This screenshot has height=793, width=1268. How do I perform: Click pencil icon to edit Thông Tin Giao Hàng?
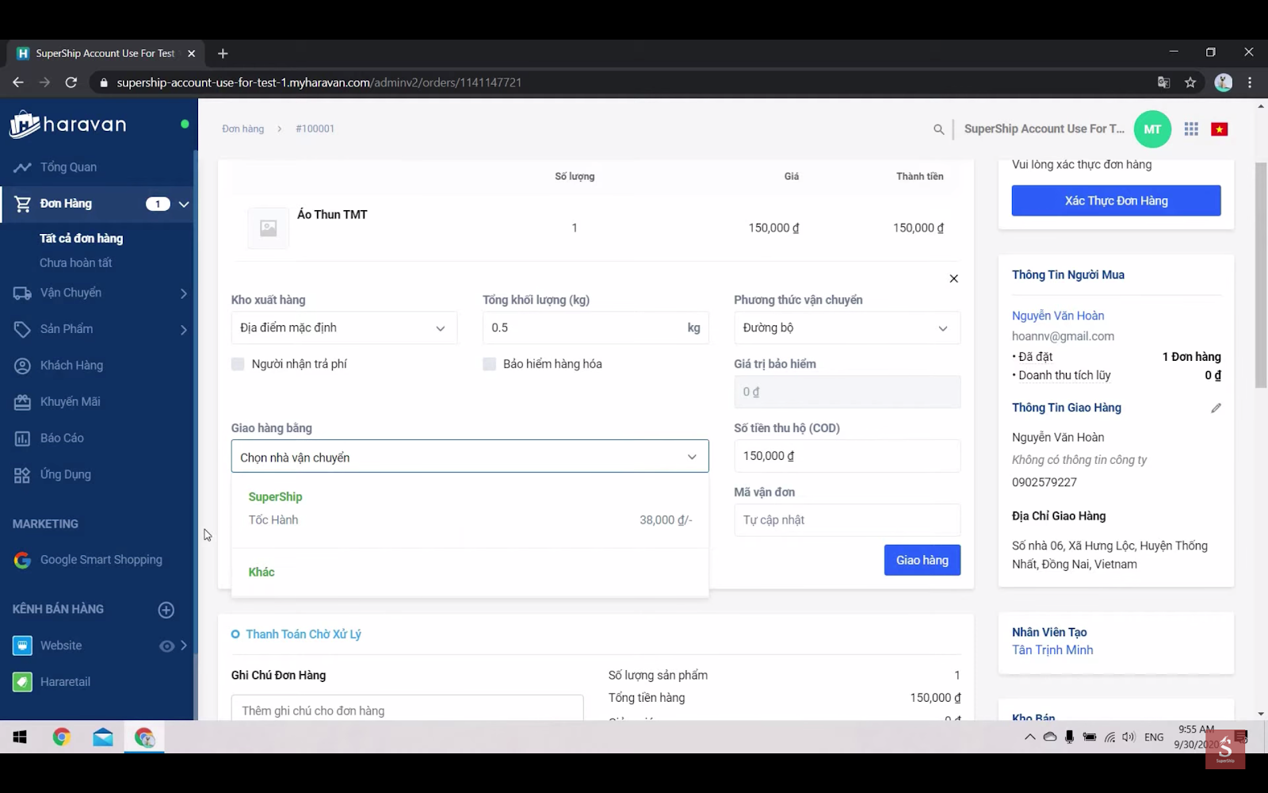(1216, 408)
